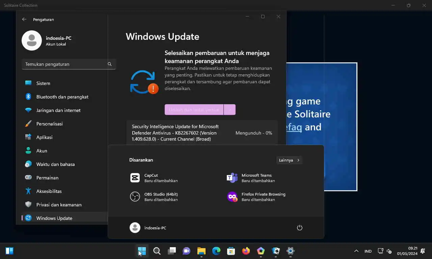Click network and volume tray icons
The height and width of the screenshot is (259, 432).
coord(385,251)
